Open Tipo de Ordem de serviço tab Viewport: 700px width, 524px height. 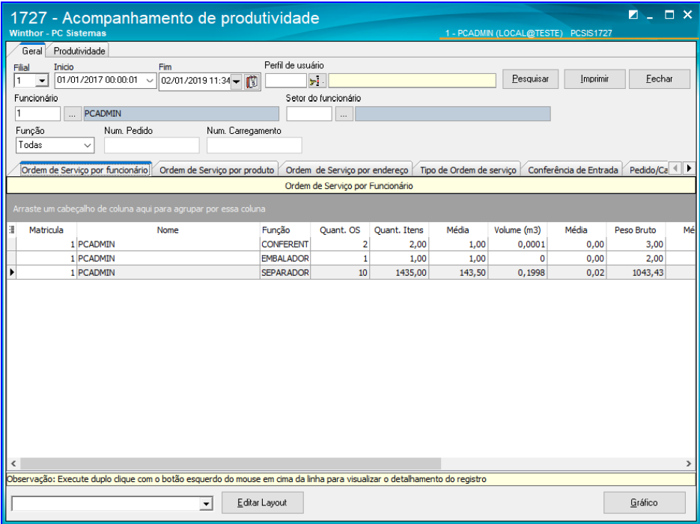point(468,170)
